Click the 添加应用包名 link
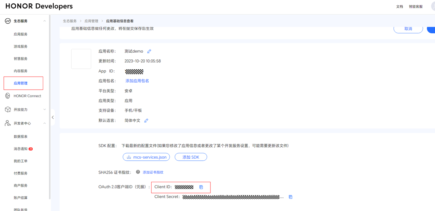 (x=137, y=81)
